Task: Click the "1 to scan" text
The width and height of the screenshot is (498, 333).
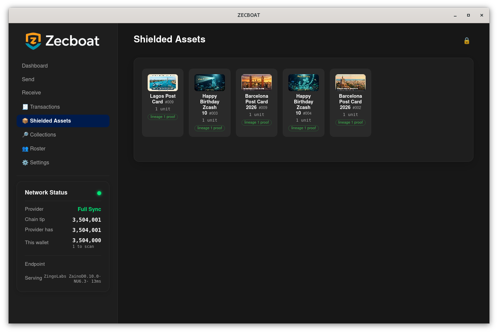Action: 83,247
